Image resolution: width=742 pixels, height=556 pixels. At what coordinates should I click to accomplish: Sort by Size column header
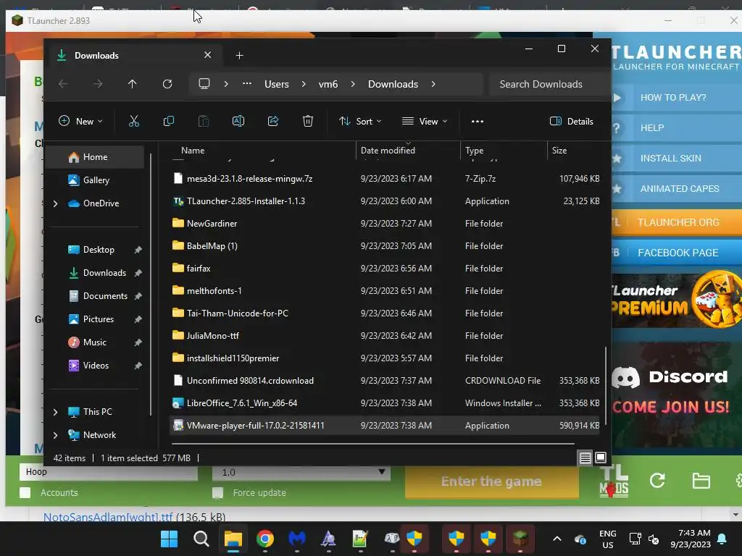tap(559, 151)
